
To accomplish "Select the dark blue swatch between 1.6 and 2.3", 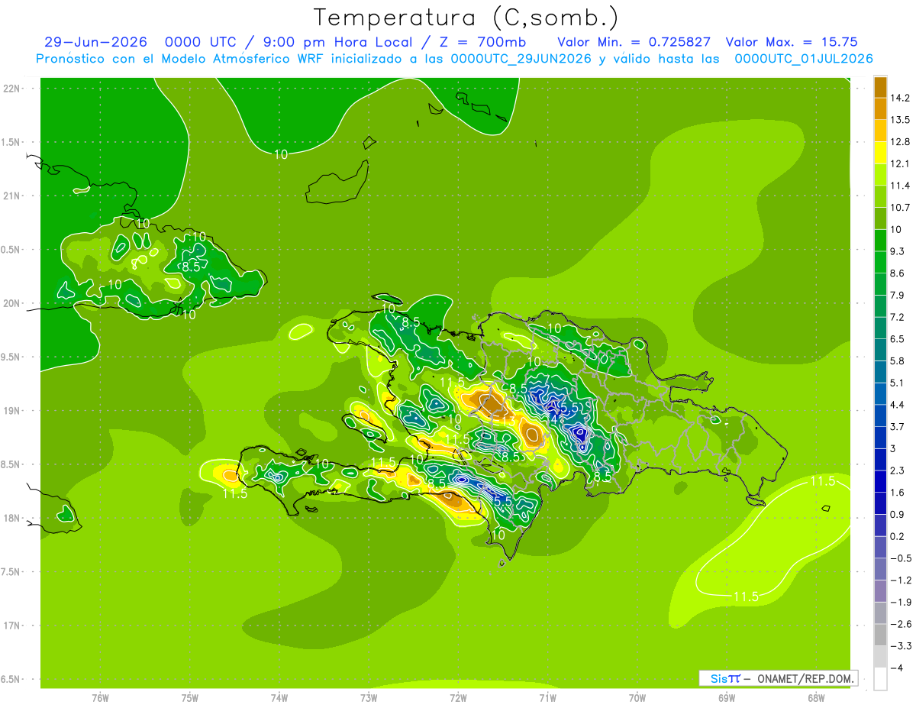I will pos(880,481).
